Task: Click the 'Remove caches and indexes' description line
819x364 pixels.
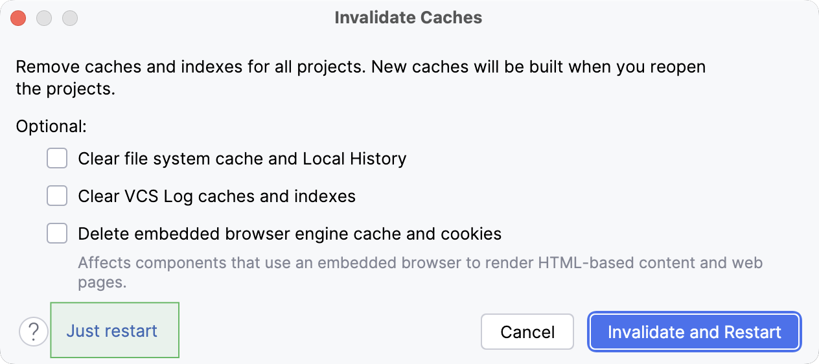Action: (360, 67)
